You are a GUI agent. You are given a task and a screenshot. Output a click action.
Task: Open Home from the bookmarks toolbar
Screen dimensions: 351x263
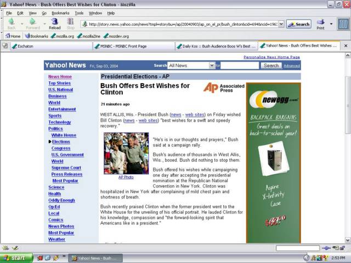(13, 36)
